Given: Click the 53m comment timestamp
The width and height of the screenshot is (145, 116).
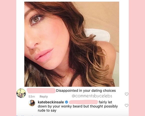Looking at the screenshot, I should (32, 96).
